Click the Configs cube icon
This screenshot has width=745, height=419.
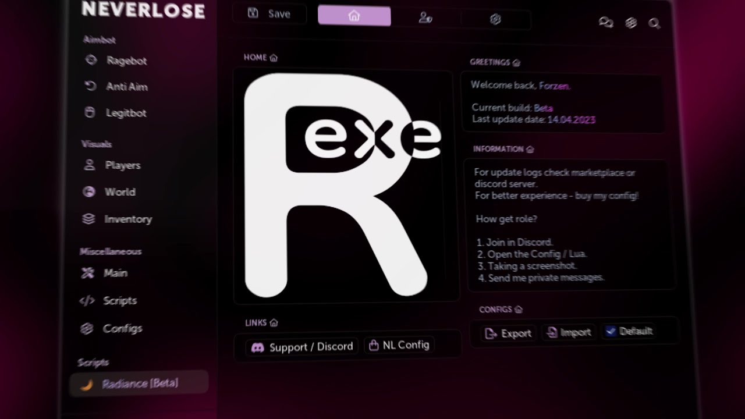[x=86, y=329]
